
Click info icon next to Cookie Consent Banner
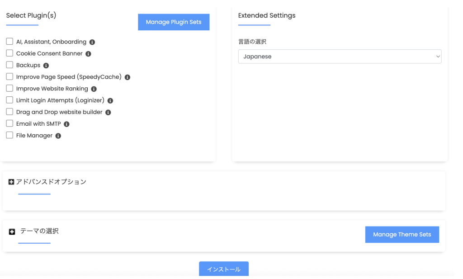(x=89, y=54)
